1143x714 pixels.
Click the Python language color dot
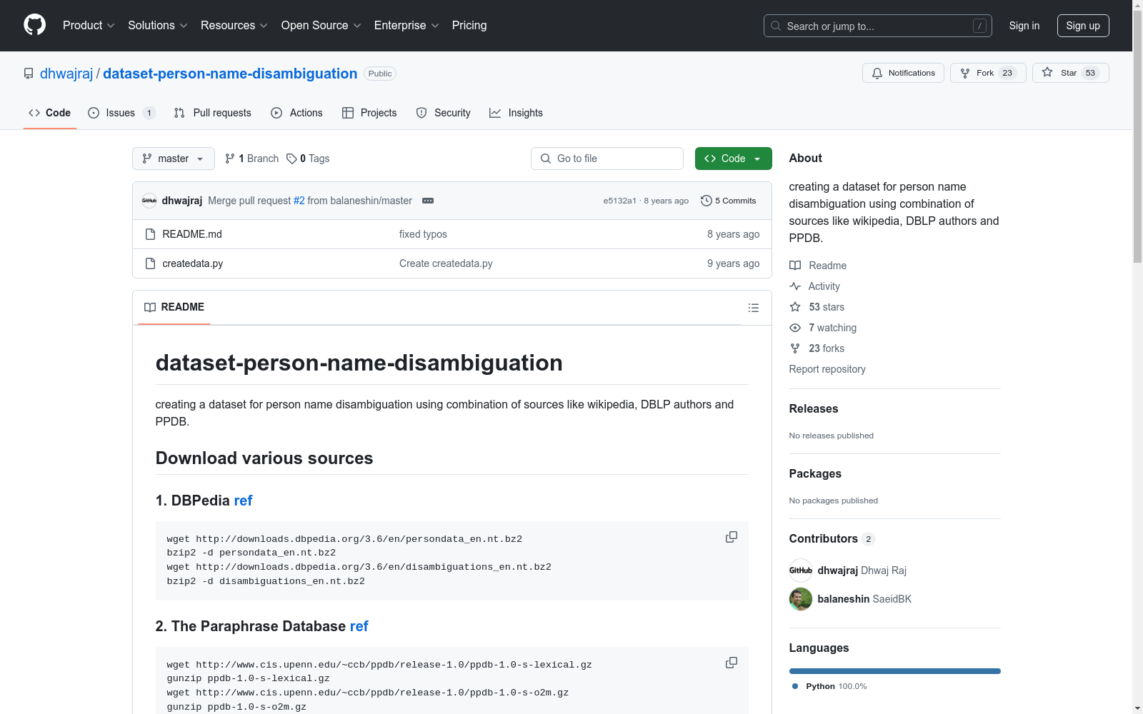[x=795, y=686]
